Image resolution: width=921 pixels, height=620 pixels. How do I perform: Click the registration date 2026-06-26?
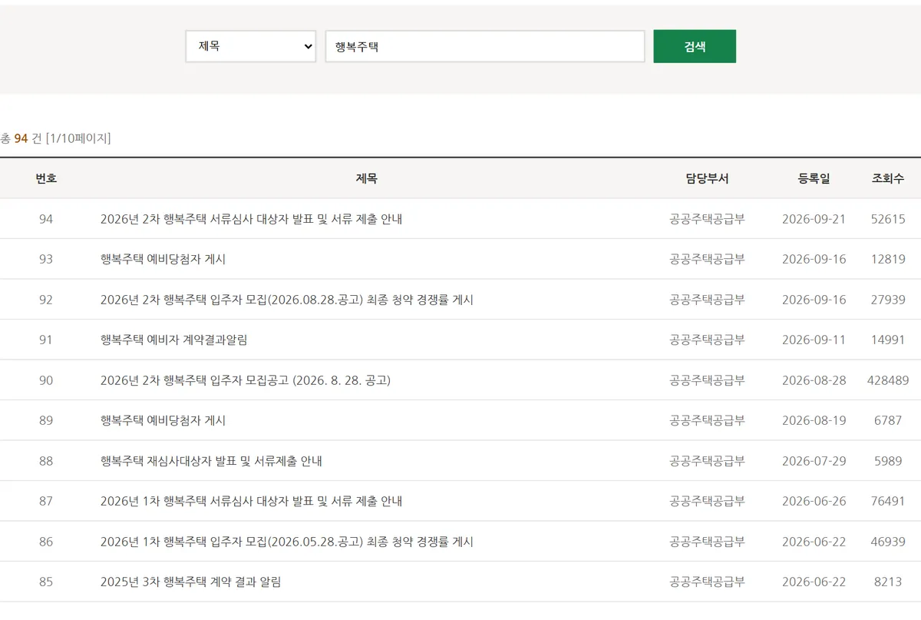[x=814, y=501]
